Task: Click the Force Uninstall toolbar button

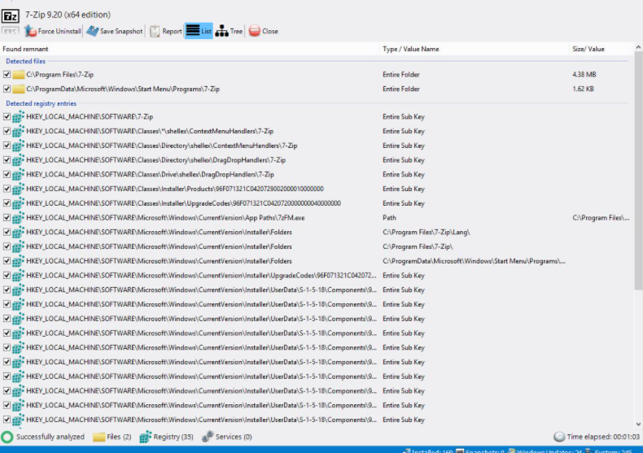Action: pyautogui.click(x=53, y=31)
